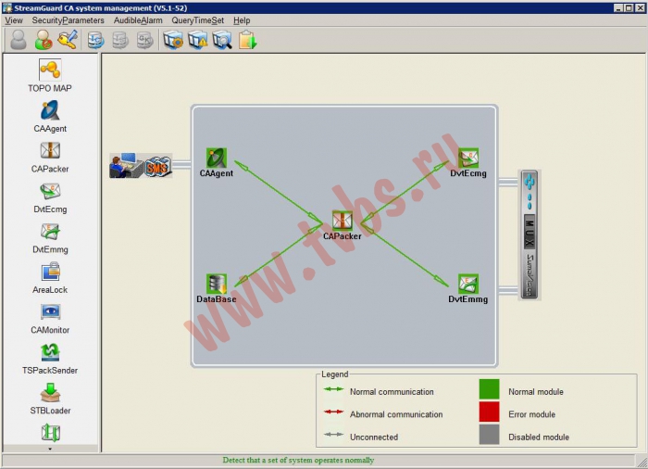
Task: Click the green Normal module legend swatch
Action: click(x=490, y=389)
